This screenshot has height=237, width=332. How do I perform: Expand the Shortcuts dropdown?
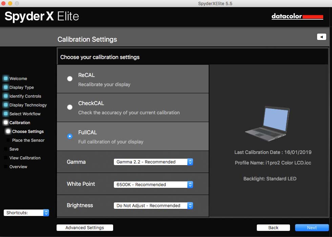click(26, 213)
